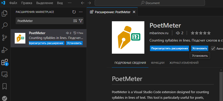This screenshot has height=101, width=223.
Task: Open the Remote Explorer view
Action: [x=4, y=74]
